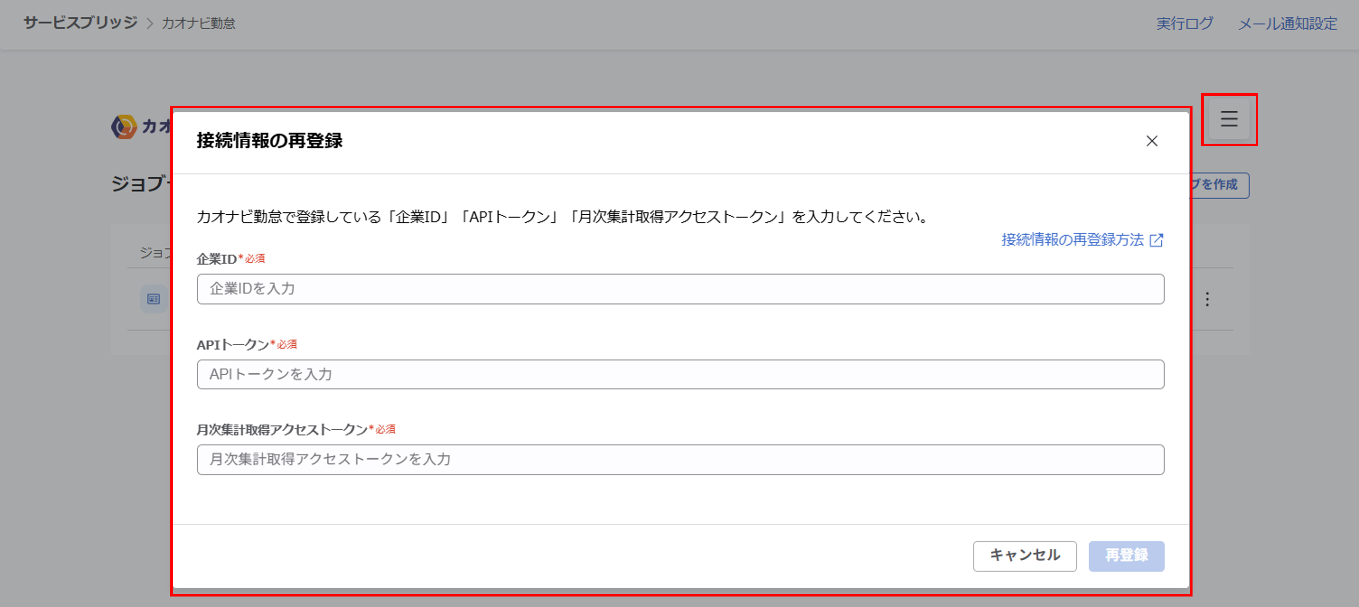The image size is (1359, 607).
Task: Focus the 企業ID input field
Action: [680, 289]
